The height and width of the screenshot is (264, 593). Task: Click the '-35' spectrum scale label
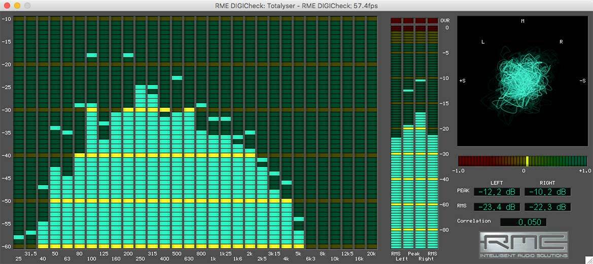click(7, 133)
